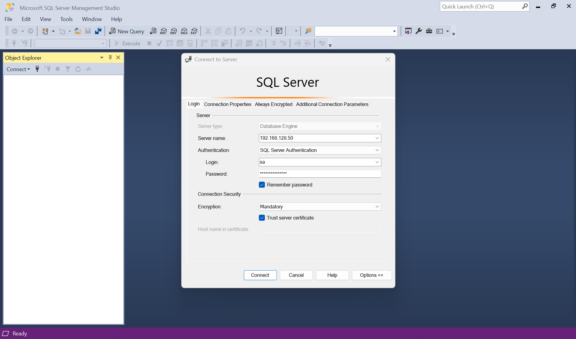
Task: Toggle the Remember password checkbox
Action: click(x=262, y=185)
